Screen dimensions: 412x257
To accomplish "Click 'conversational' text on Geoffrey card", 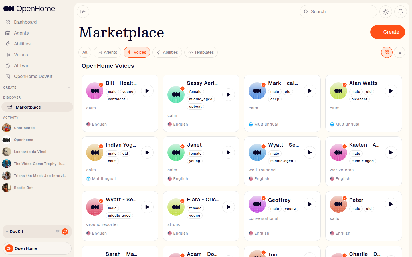I will pos(263,218).
